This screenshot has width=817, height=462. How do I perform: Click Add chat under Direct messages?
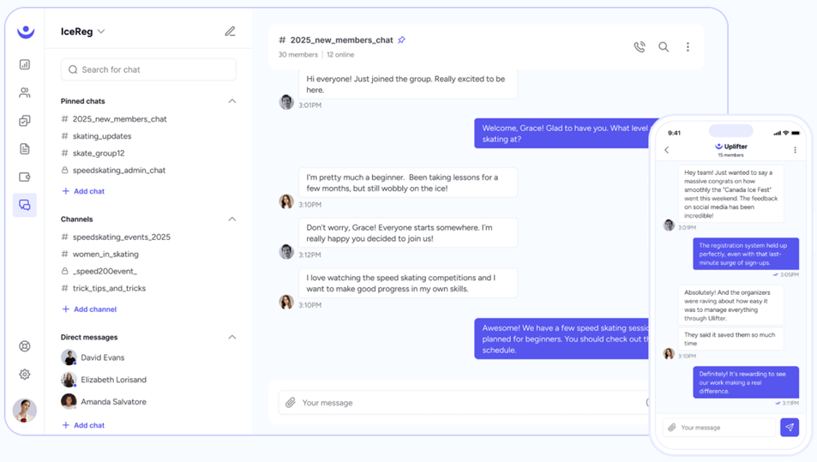(x=83, y=425)
